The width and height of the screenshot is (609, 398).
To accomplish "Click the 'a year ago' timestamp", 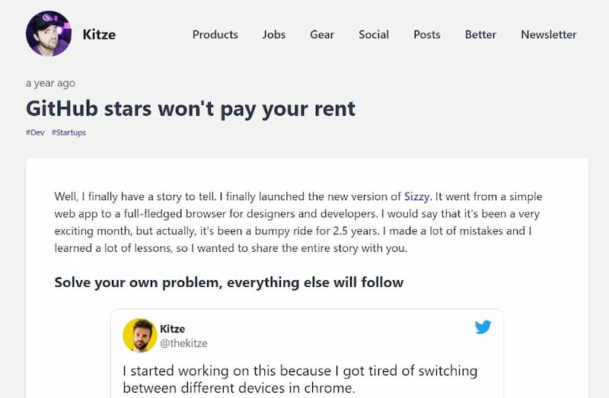I will tap(50, 83).
